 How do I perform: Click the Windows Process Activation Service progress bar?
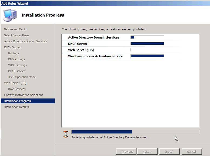pos(147,56)
